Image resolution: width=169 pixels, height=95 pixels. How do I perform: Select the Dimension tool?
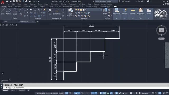point(57,12)
